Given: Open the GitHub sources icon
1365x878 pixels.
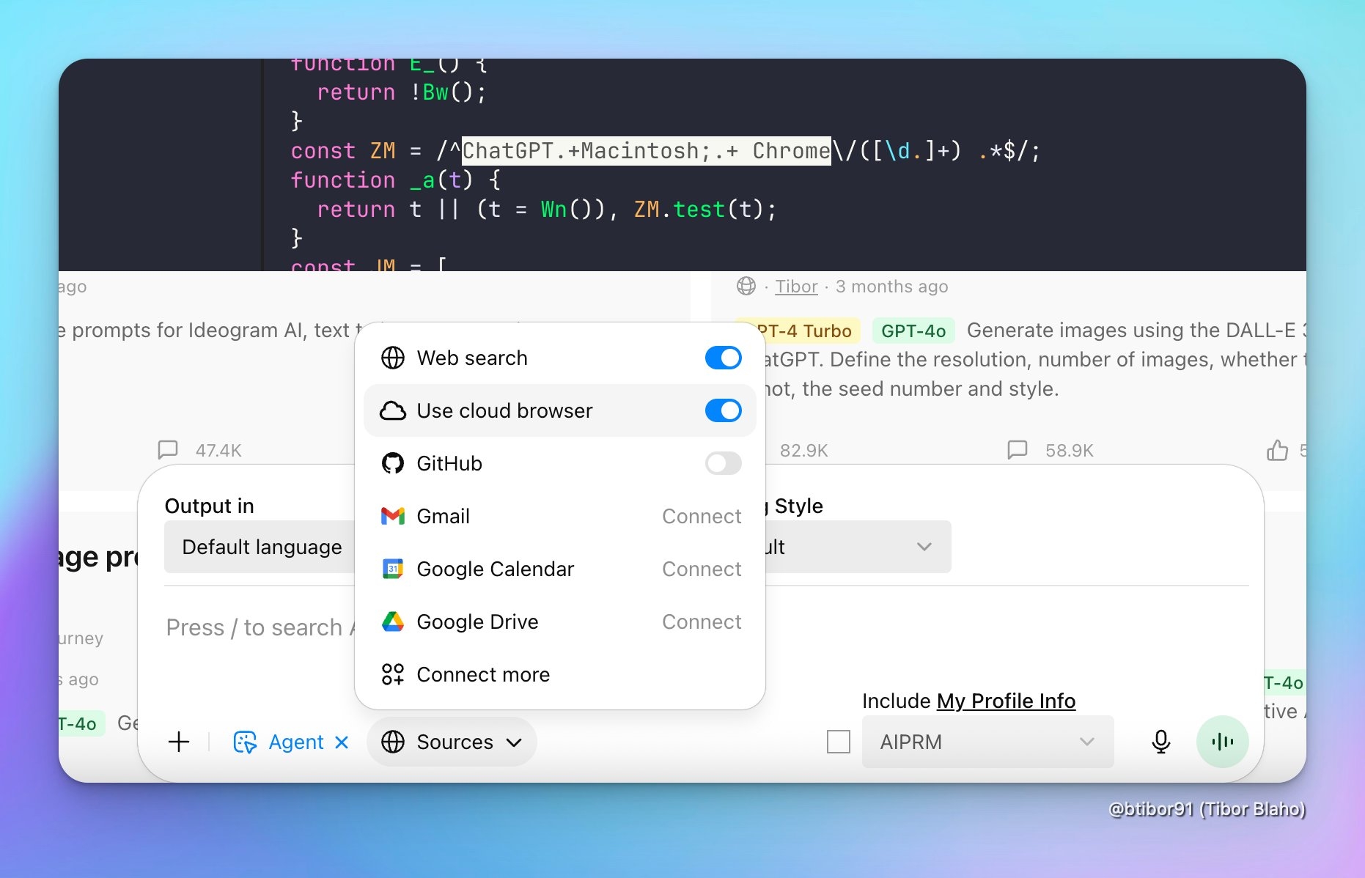Looking at the screenshot, I should coord(394,463).
